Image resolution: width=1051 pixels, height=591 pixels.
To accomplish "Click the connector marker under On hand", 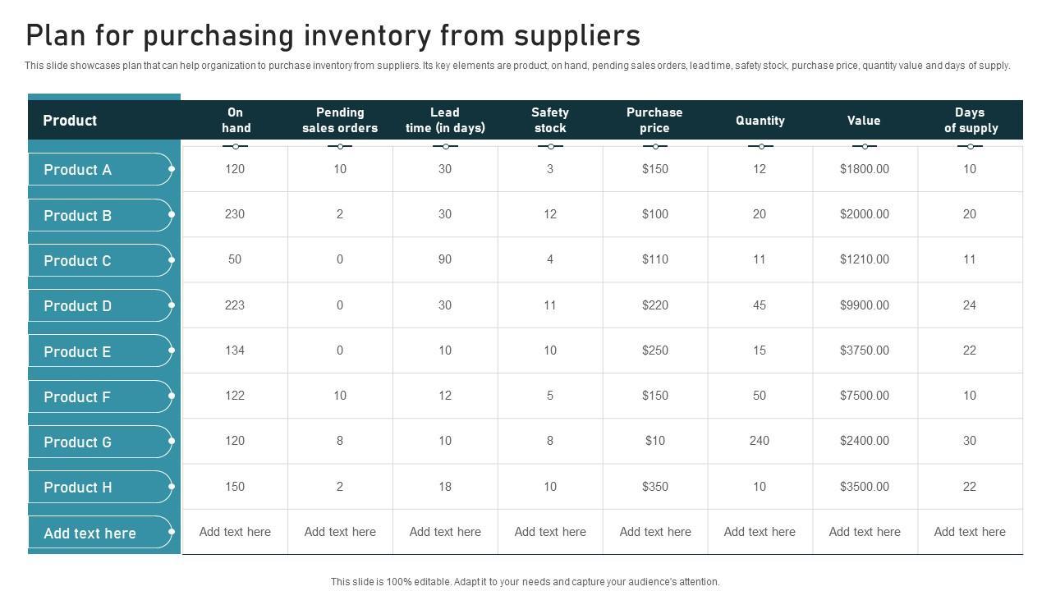I will 236,147.
